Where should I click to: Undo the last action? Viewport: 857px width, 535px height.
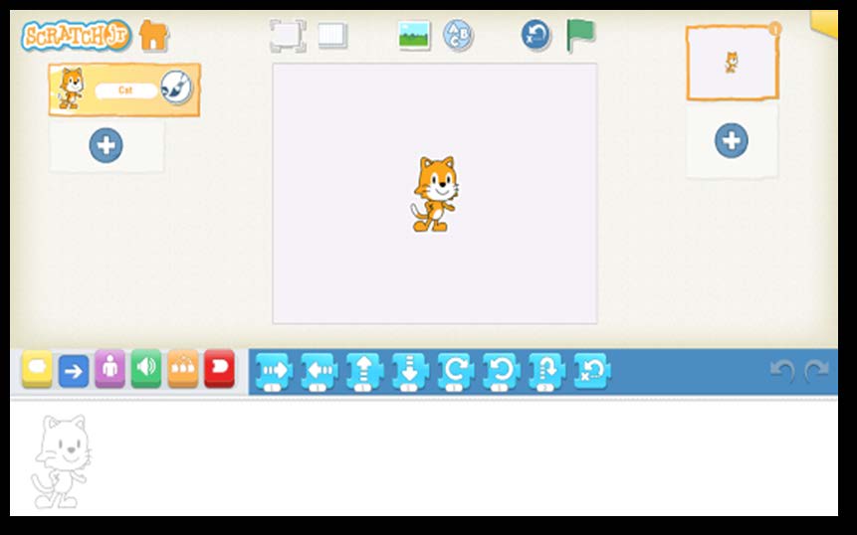pos(782,371)
